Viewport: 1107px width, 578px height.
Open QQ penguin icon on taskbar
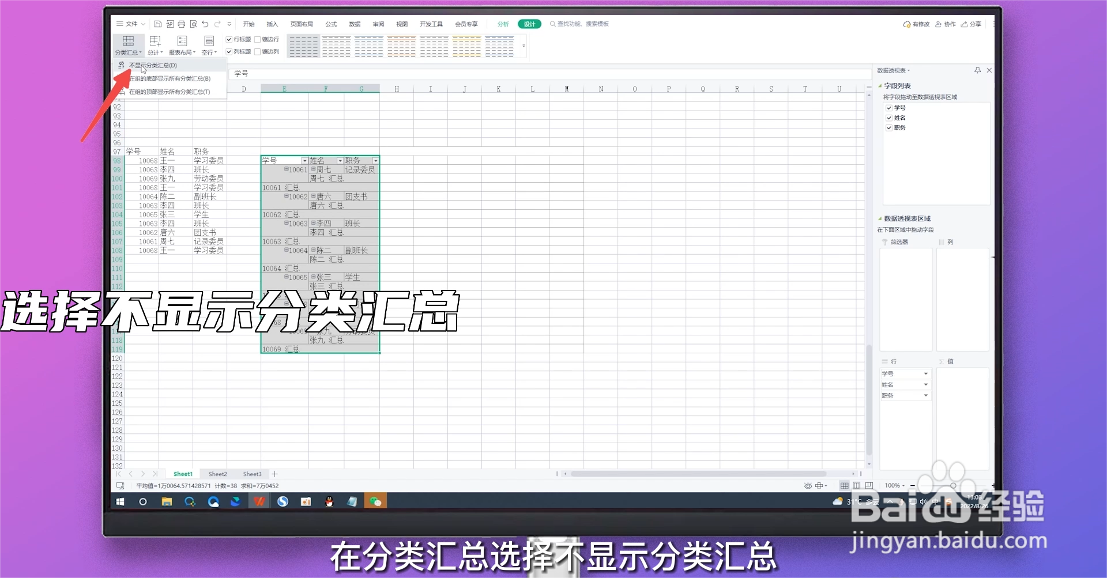(x=329, y=502)
